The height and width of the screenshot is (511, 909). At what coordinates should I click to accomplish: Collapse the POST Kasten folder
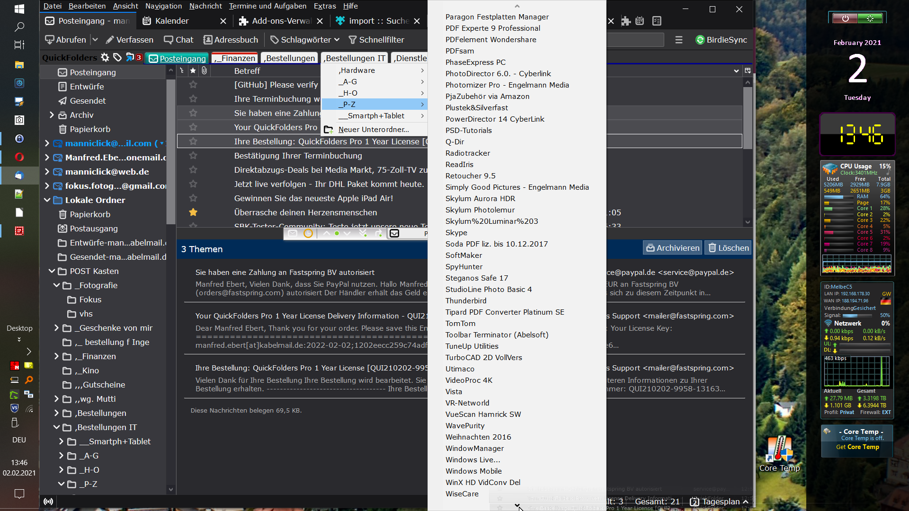point(52,271)
